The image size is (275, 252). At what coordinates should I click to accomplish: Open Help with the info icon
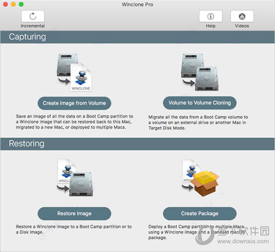(x=210, y=16)
